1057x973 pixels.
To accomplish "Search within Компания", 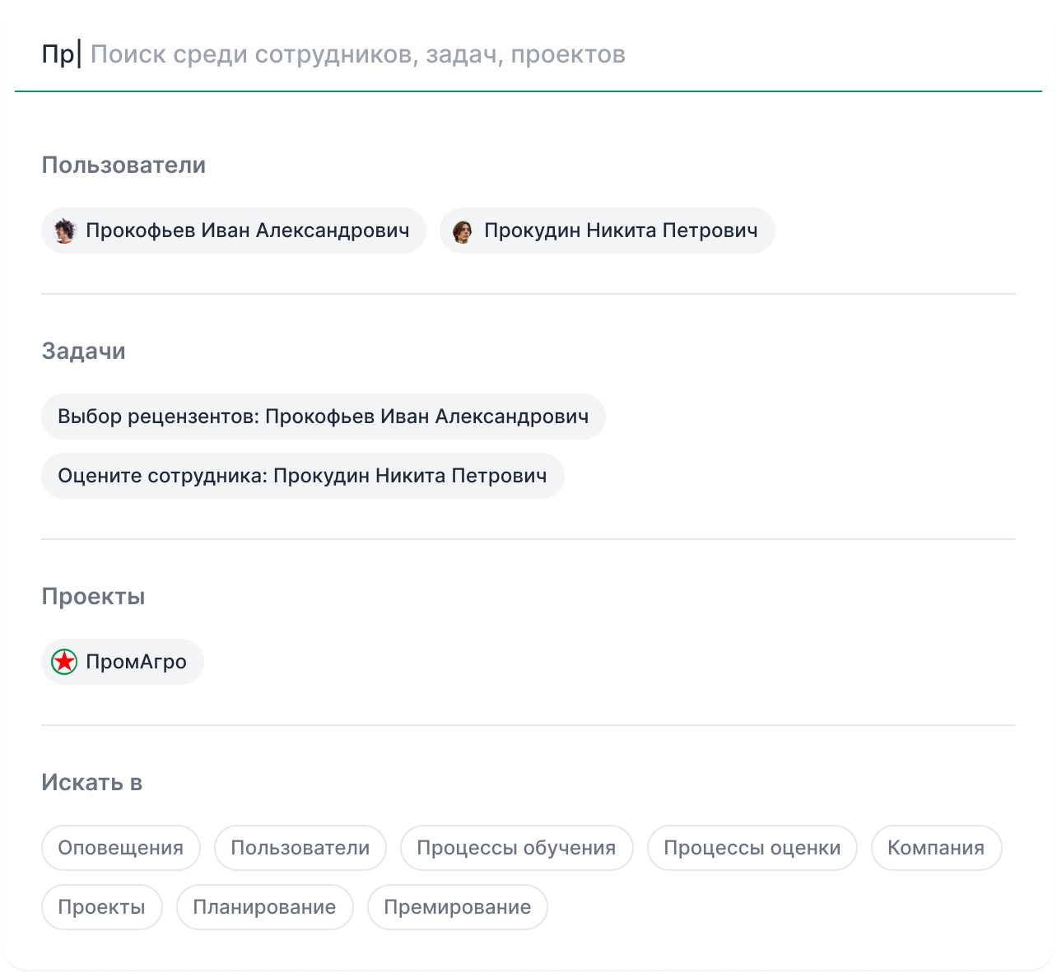I will (936, 848).
